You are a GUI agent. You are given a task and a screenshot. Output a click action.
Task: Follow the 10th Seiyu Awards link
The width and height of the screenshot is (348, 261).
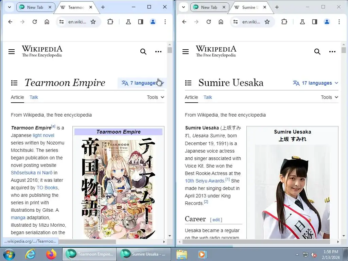tap(205, 181)
